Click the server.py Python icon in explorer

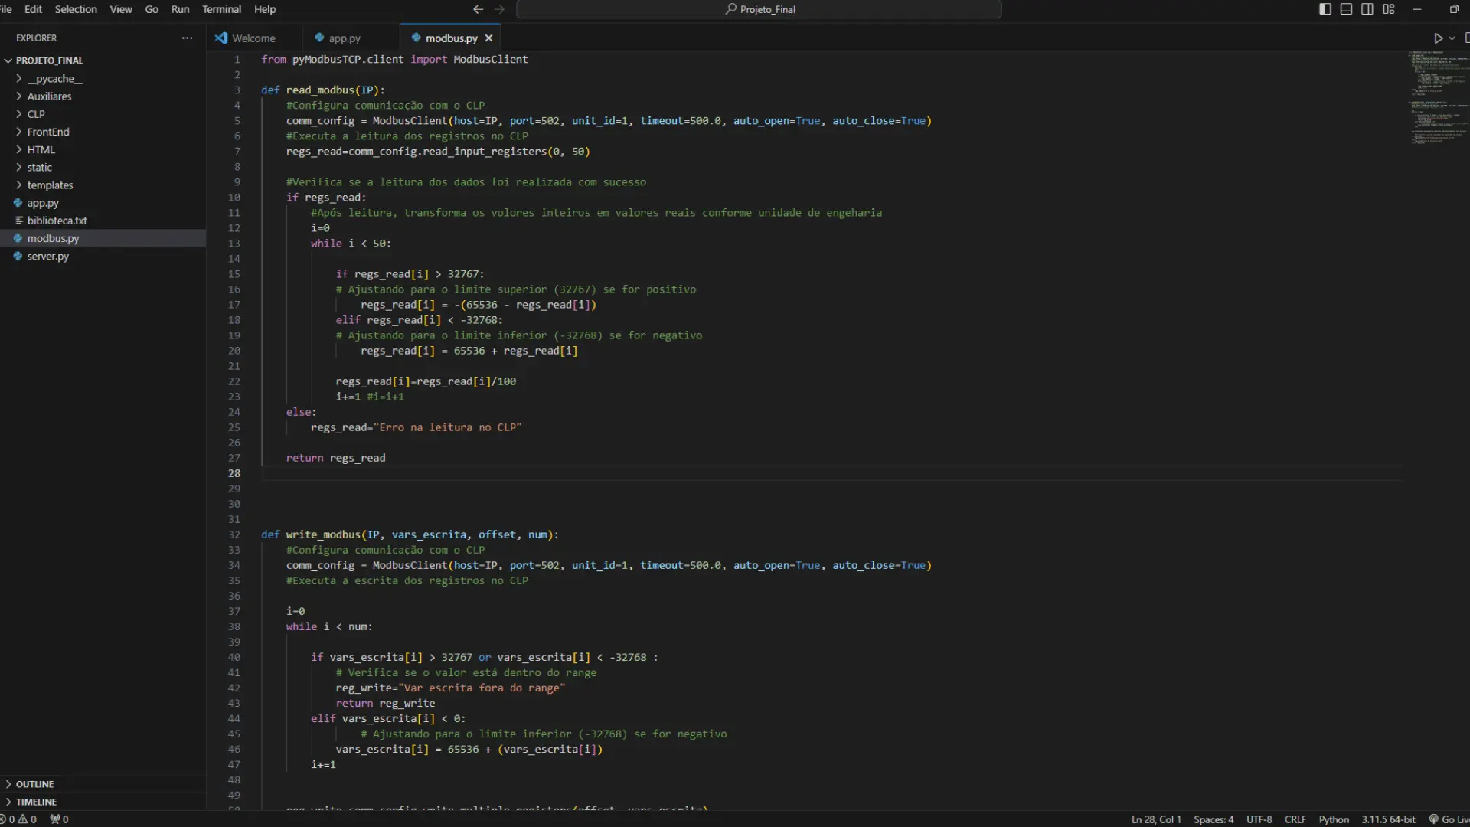click(x=18, y=257)
